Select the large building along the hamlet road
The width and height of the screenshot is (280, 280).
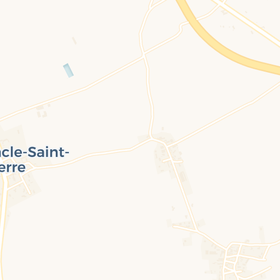click(x=183, y=177)
